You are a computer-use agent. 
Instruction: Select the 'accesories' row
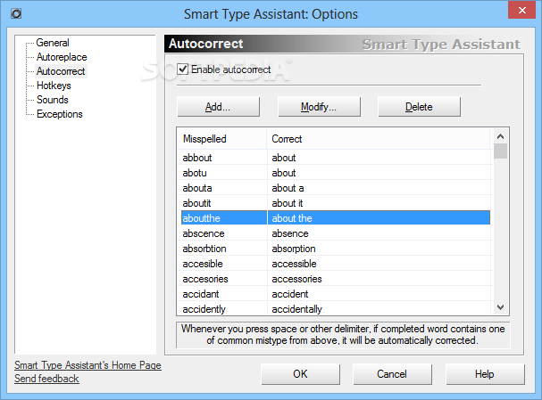(335, 279)
